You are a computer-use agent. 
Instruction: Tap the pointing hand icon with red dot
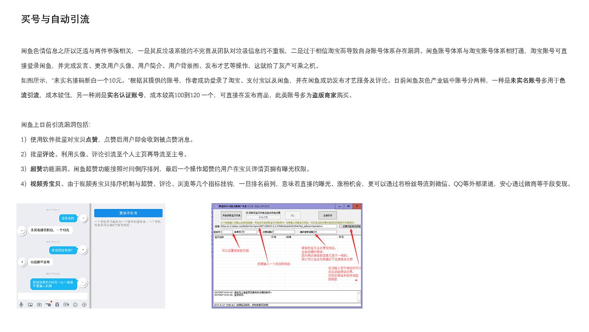click(x=48, y=304)
